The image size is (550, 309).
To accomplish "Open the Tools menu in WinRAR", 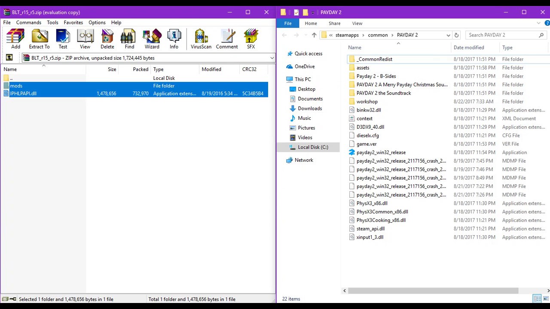I will point(52,22).
